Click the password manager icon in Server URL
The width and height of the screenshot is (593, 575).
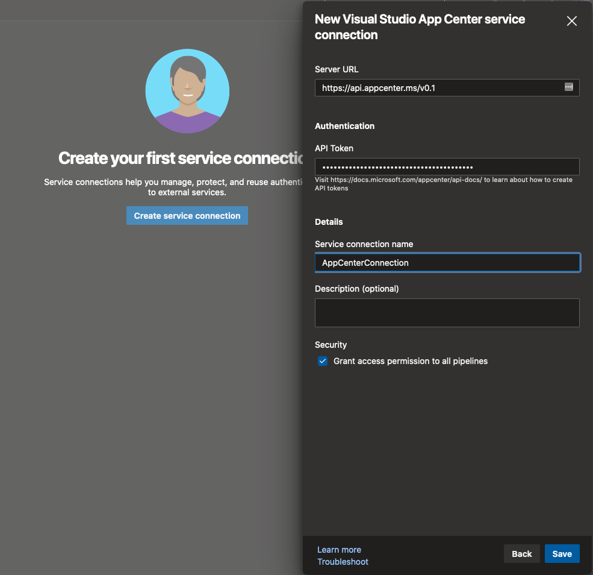coord(569,87)
